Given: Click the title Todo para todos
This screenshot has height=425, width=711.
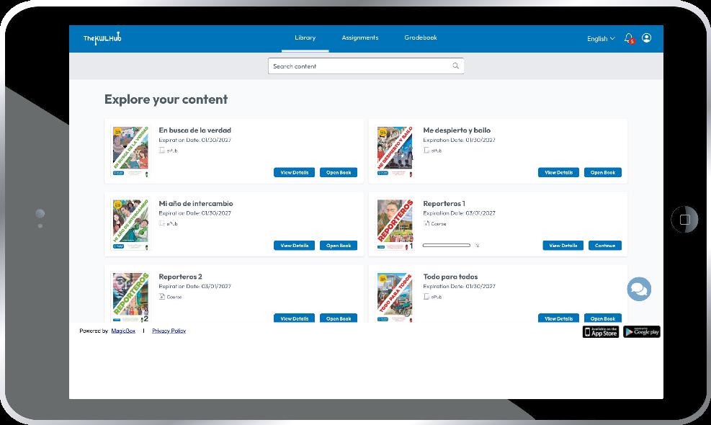Looking at the screenshot, I should (x=450, y=277).
